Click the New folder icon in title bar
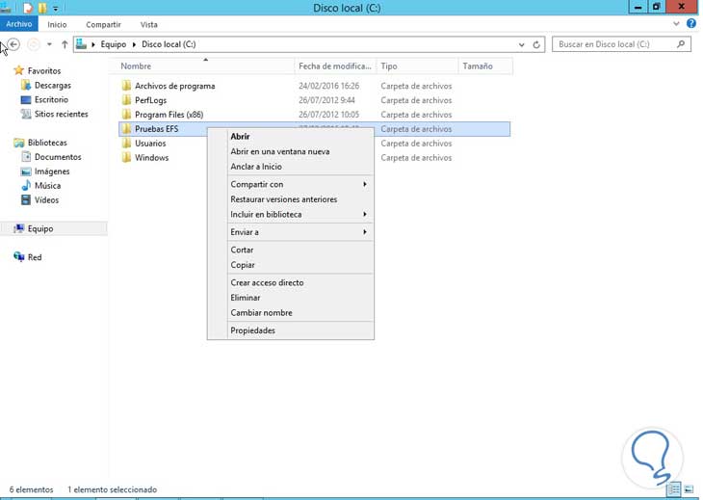This screenshot has height=500, width=703. pyautogui.click(x=42, y=8)
